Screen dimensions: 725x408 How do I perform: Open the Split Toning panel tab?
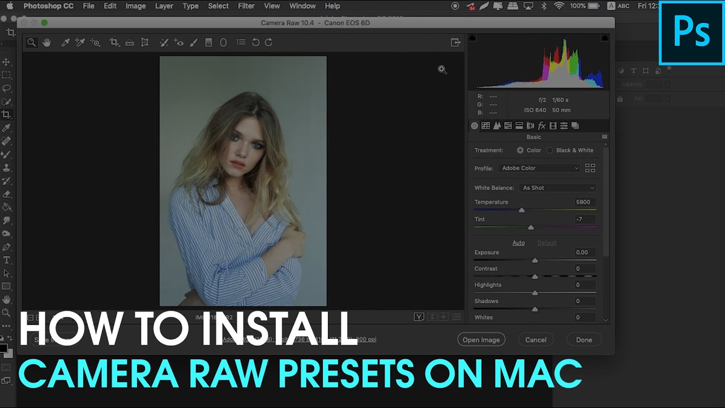point(519,126)
